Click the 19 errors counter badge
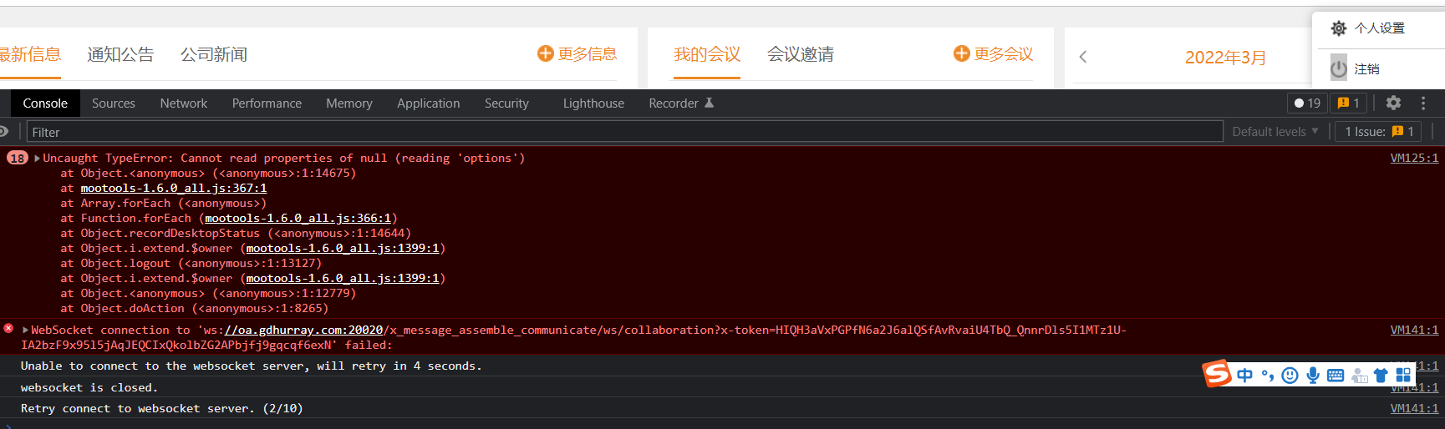1445x429 pixels. point(1308,103)
